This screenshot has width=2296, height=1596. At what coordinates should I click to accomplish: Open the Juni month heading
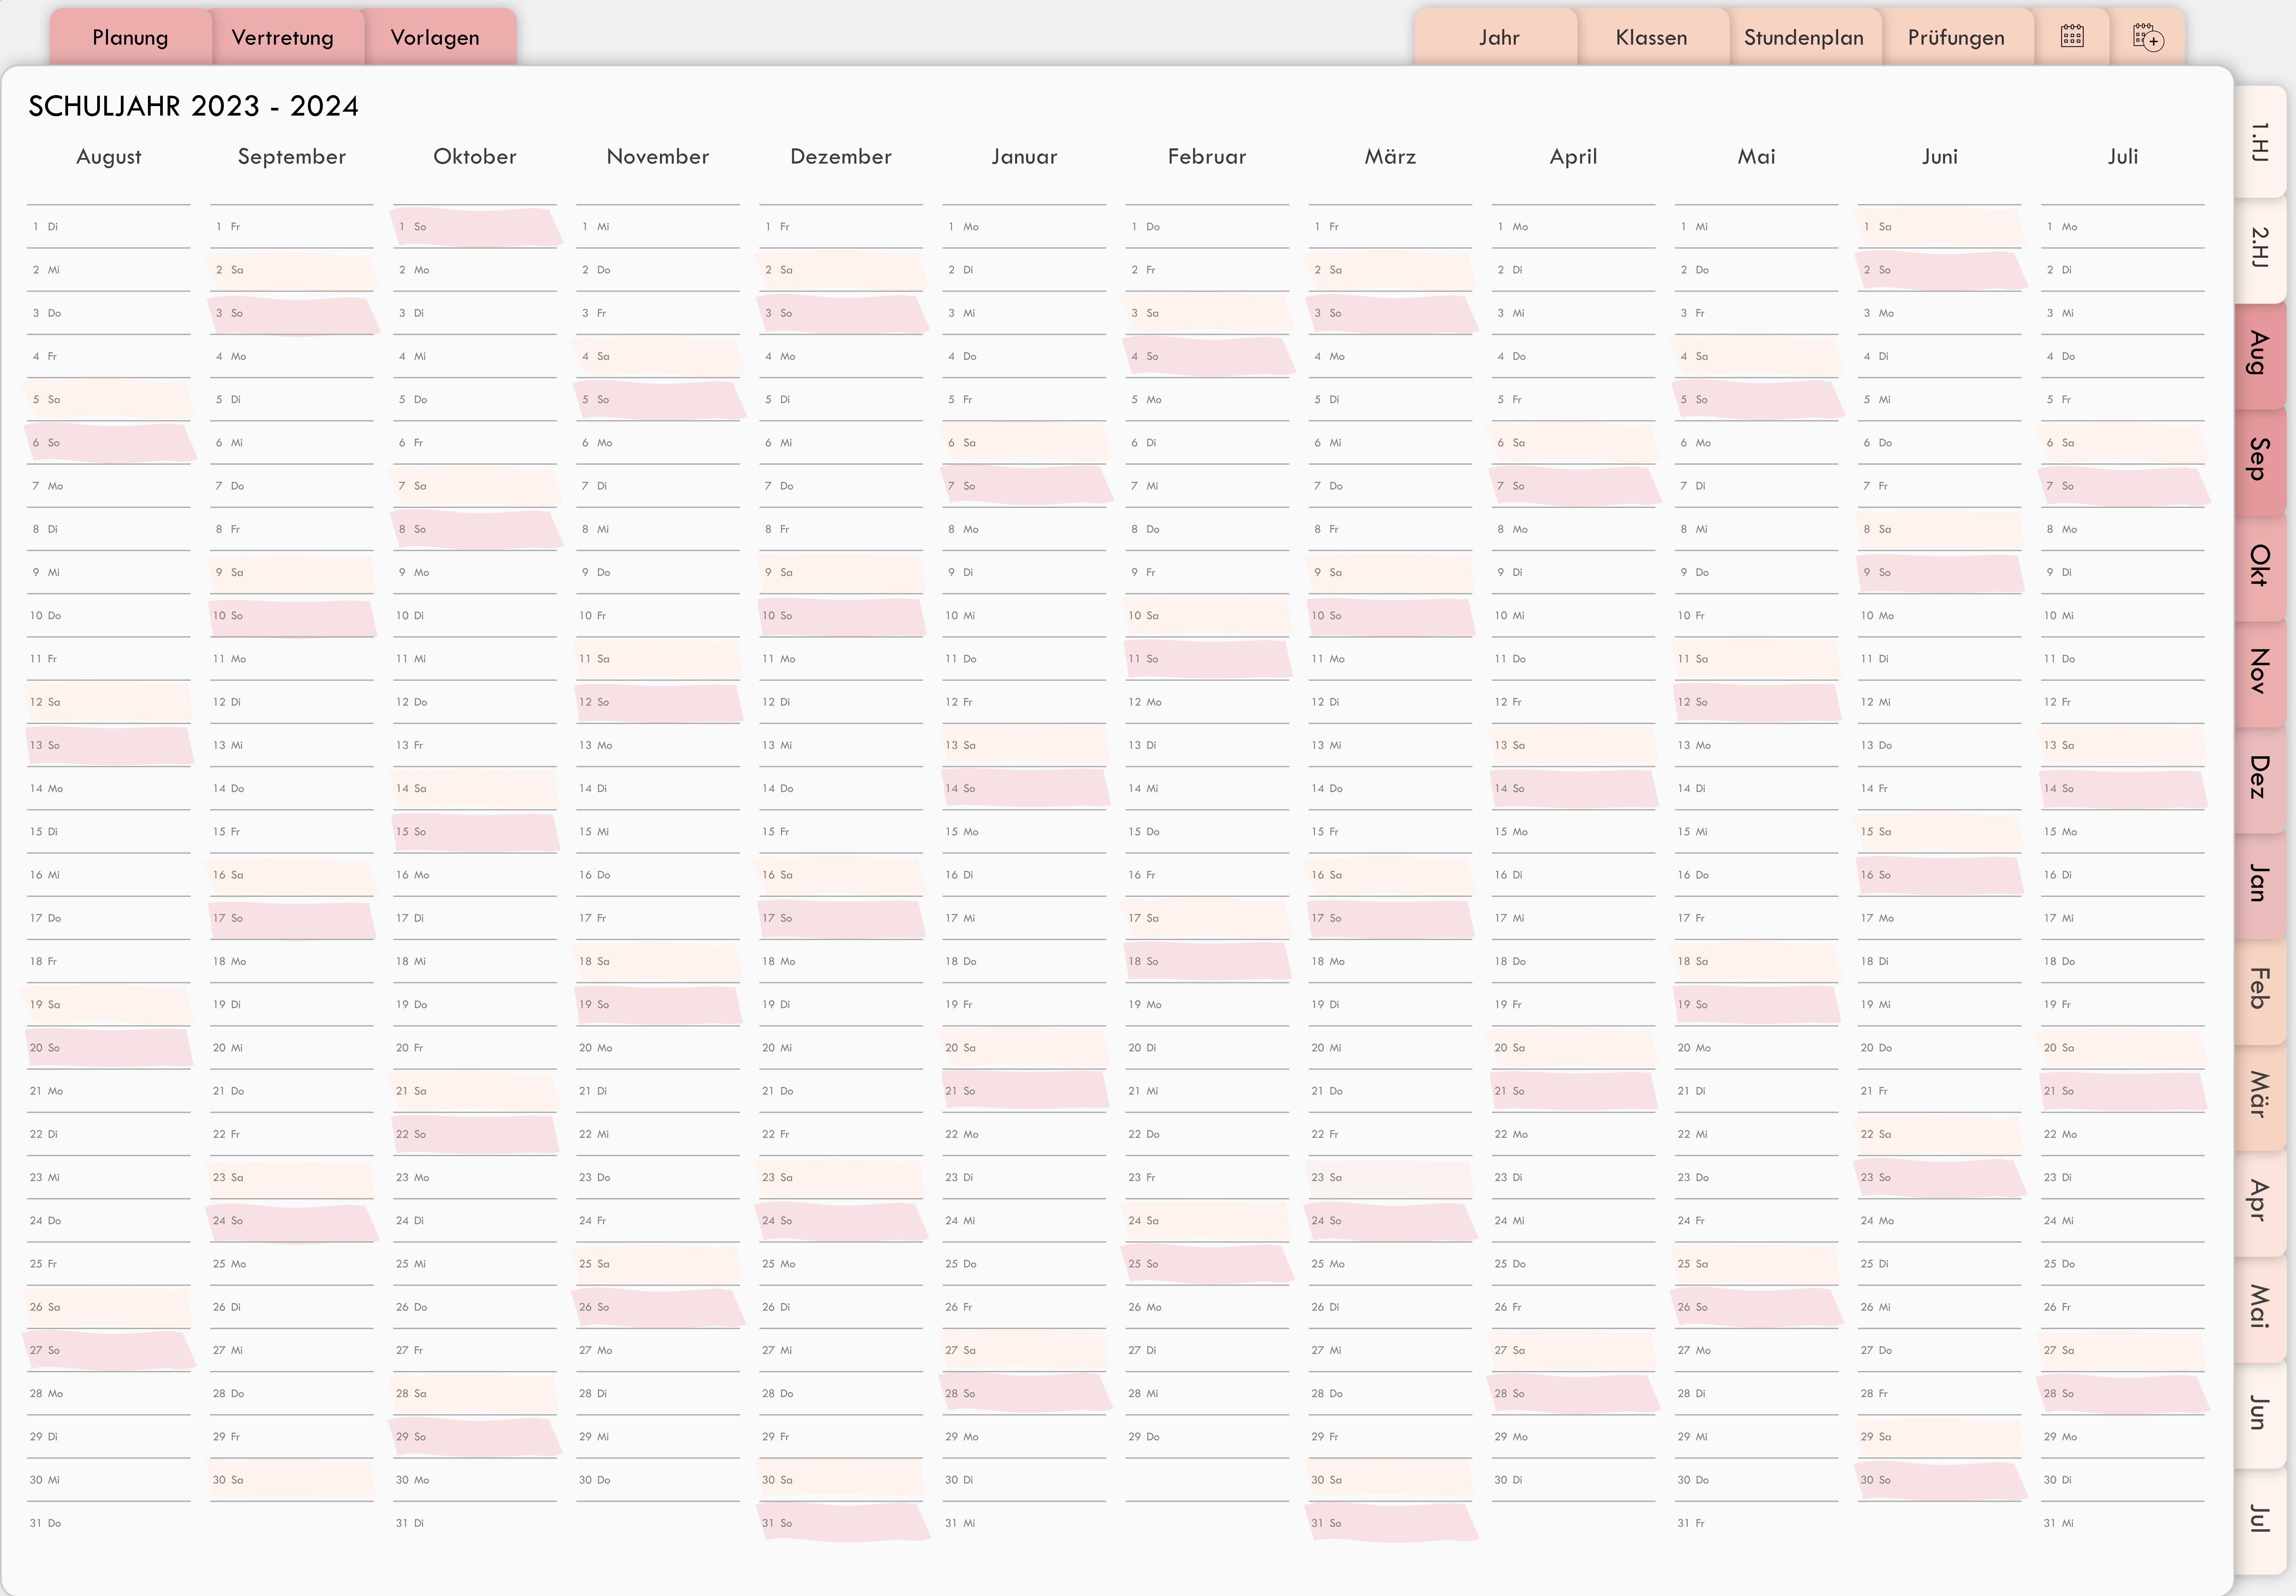[x=1940, y=157]
